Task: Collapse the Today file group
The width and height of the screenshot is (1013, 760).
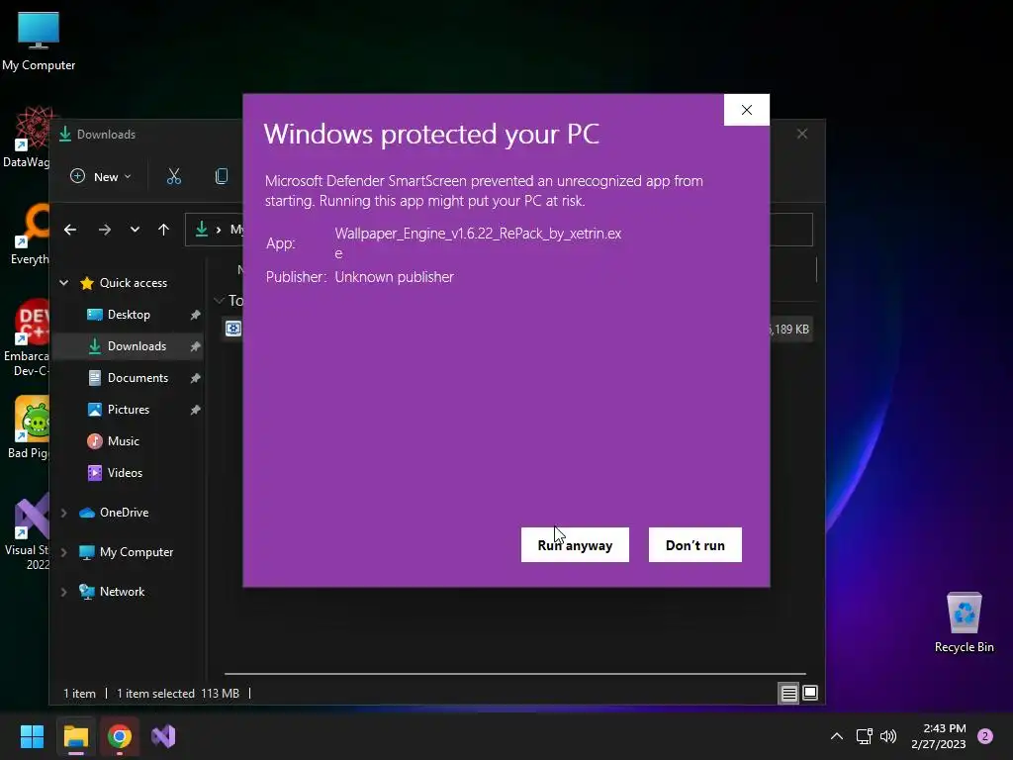Action: pos(219,301)
